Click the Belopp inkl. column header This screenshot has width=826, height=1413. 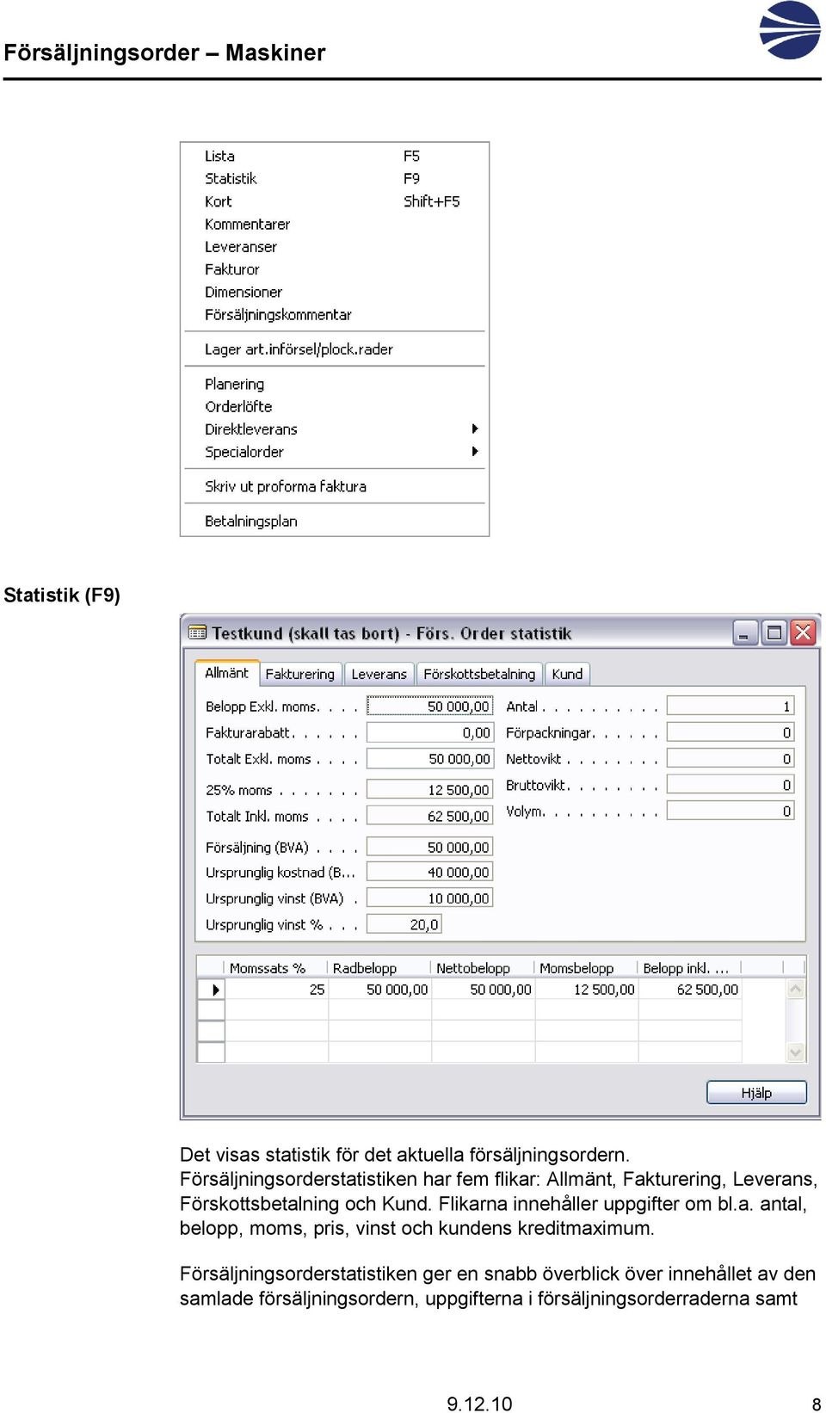tap(689, 968)
